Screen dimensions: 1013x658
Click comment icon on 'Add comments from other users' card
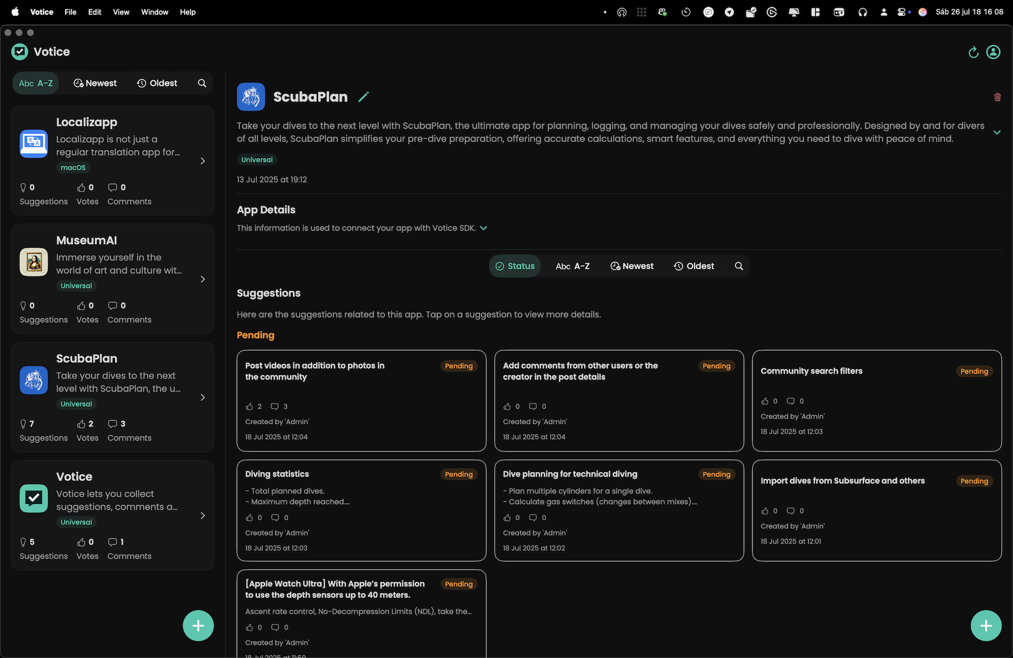click(x=533, y=406)
